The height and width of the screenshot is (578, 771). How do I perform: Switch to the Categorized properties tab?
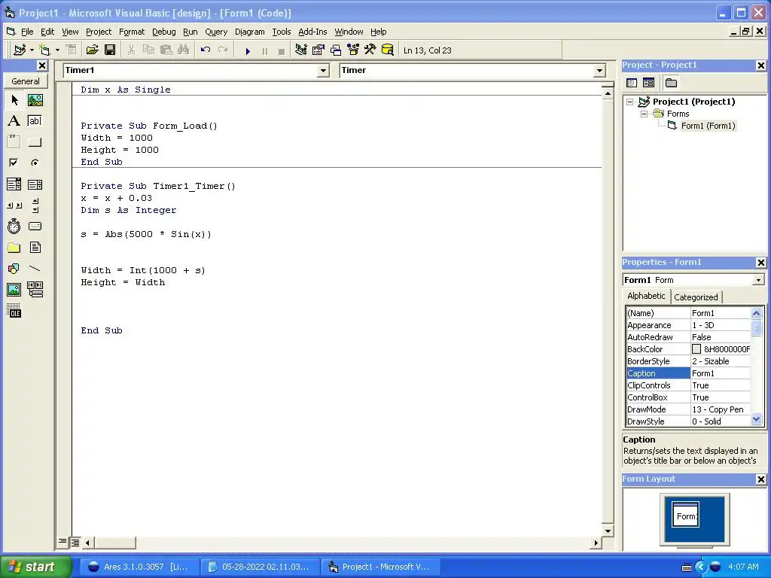click(696, 297)
